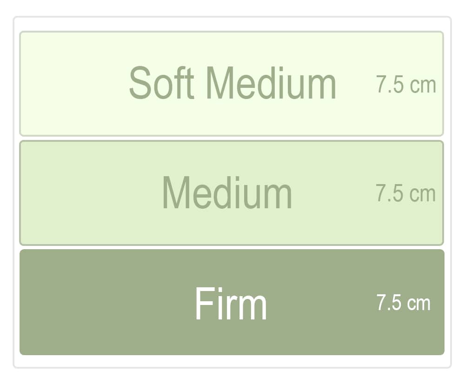The width and height of the screenshot is (465, 384).
Task: Click 7.5 cm thickness on Medium layer
Action: click(405, 193)
